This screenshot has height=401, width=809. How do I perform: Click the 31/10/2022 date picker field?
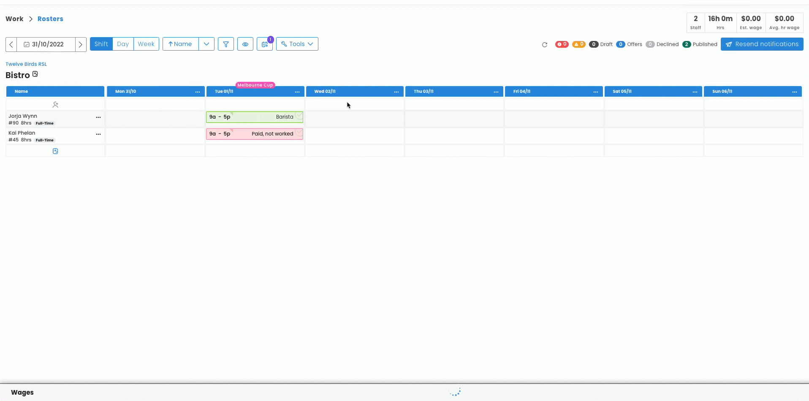coord(46,44)
